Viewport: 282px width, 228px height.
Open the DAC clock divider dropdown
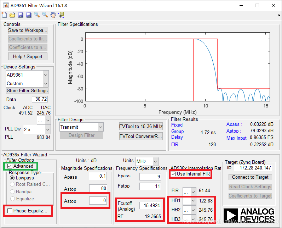44,121
